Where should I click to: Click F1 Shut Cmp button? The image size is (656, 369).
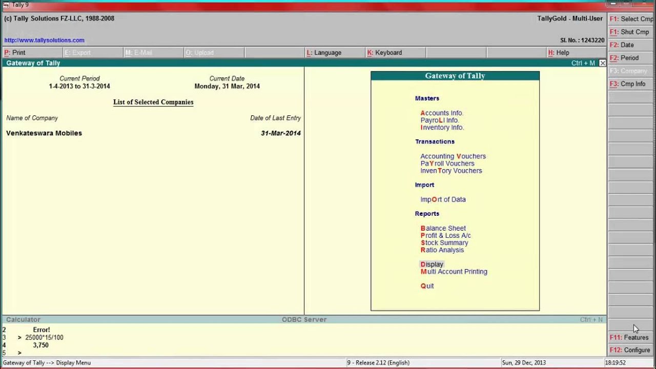coord(631,32)
